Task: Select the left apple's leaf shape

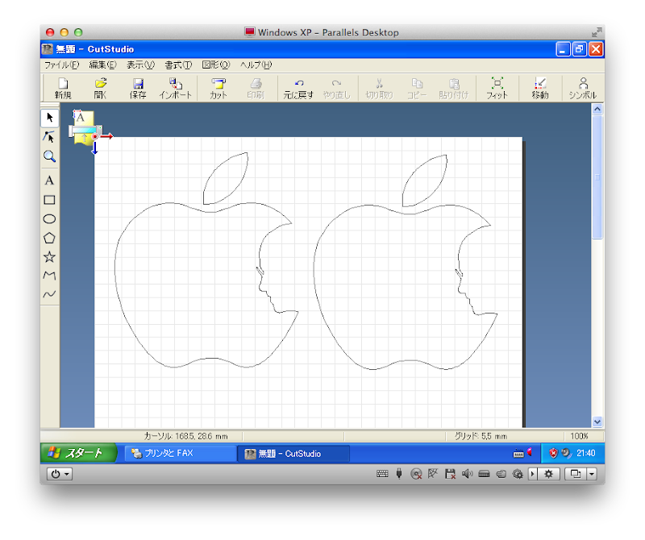Action: point(226,178)
